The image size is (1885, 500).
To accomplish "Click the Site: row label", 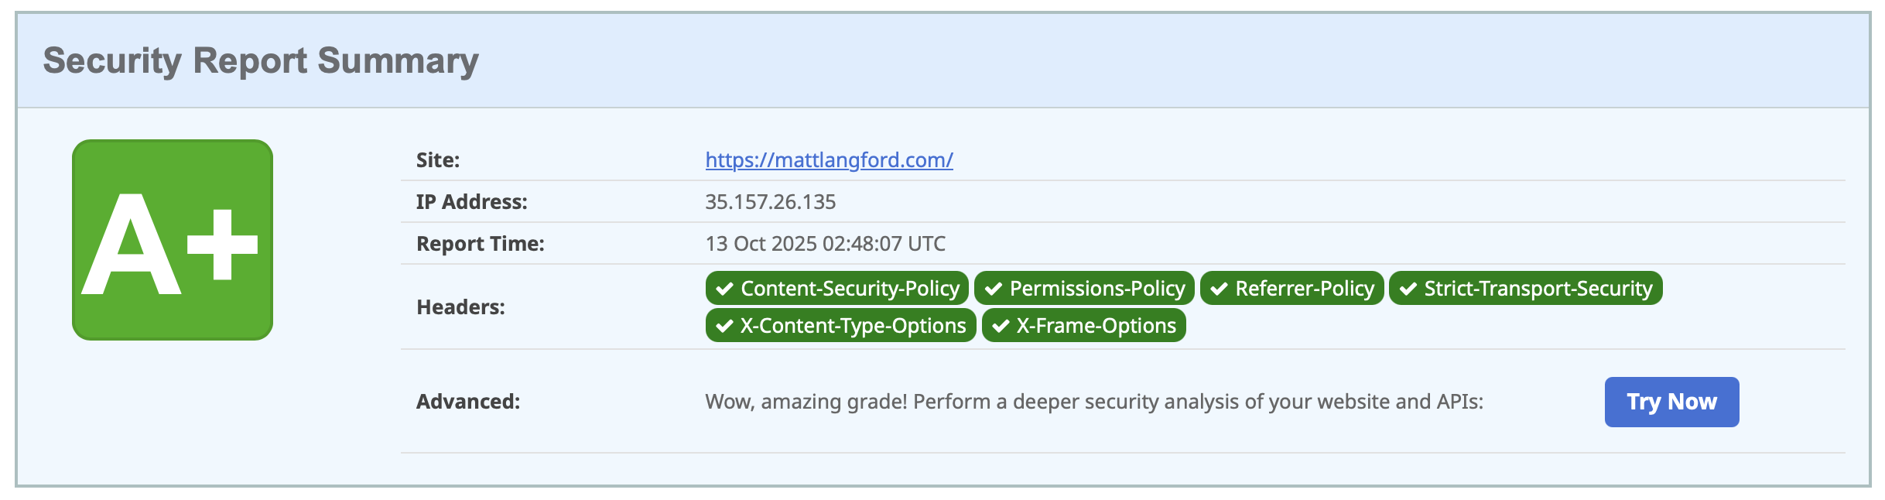I will click(x=438, y=160).
